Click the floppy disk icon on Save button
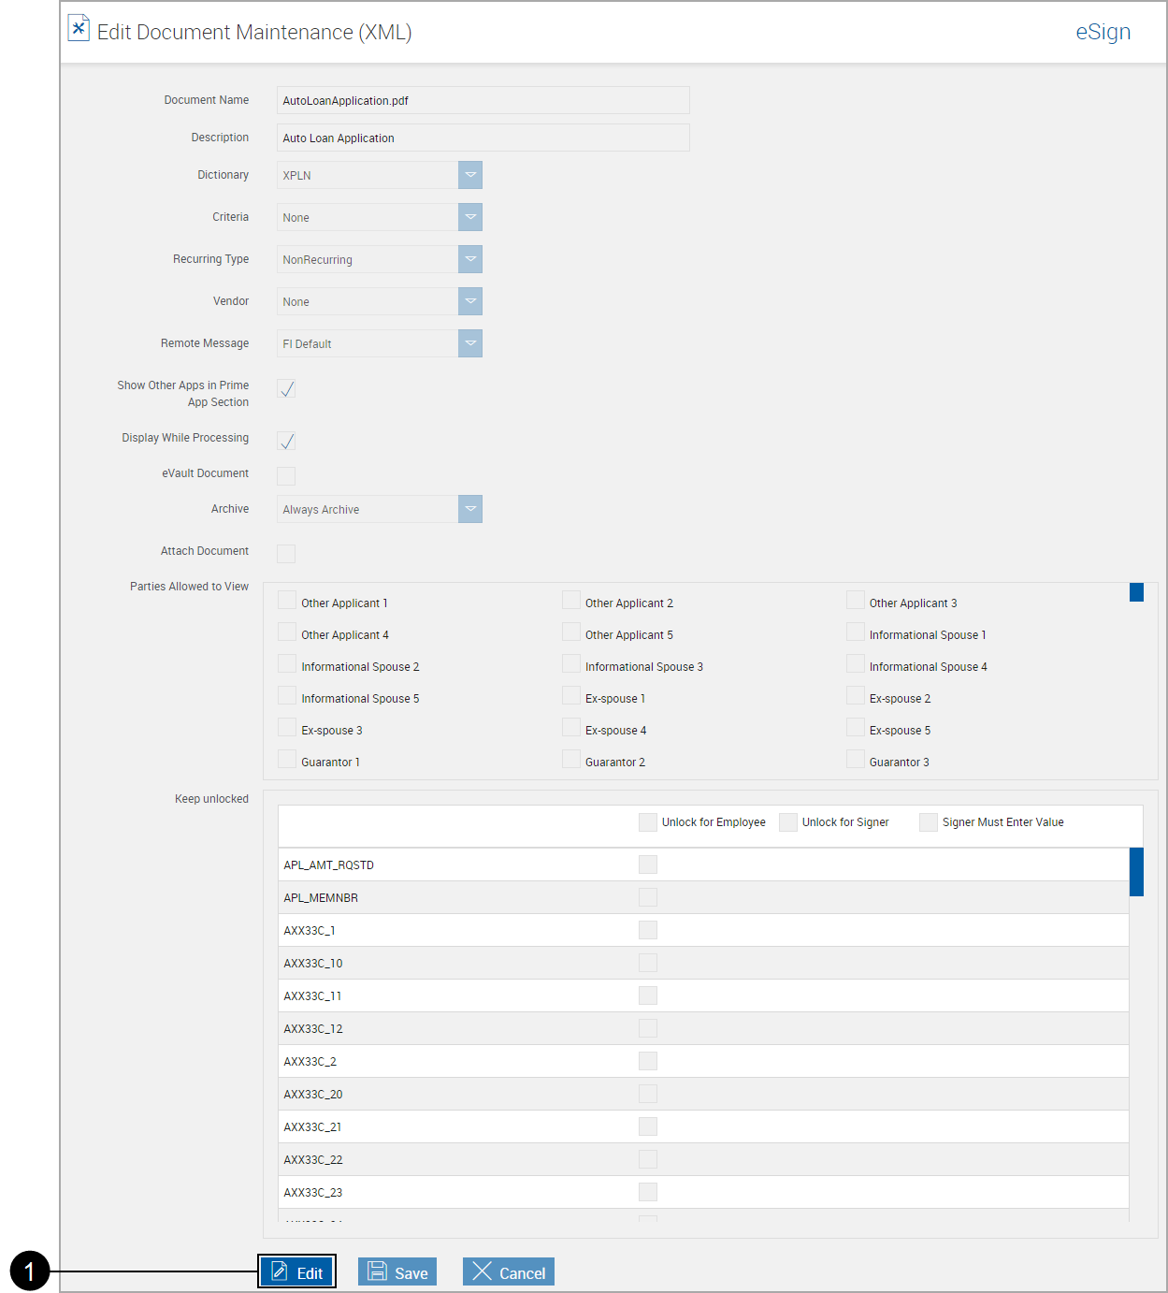Screen dimensions: 1168x1293 click(x=377, y=1271)
